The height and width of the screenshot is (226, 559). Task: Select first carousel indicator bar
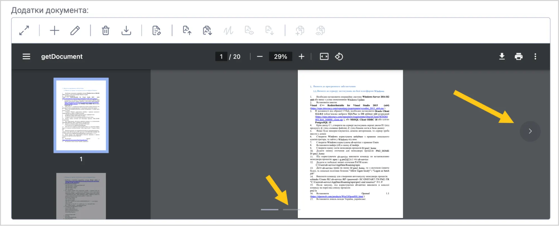pyautogui.click(x=270, y=210)
